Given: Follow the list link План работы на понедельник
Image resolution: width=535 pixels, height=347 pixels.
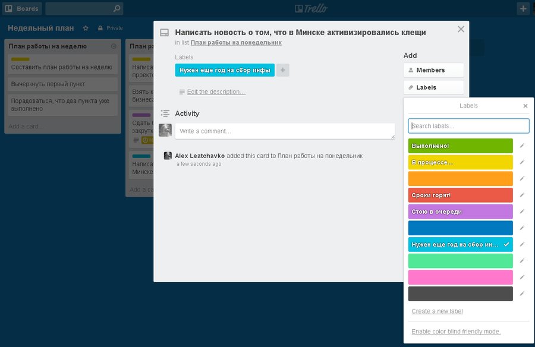Looking at the screenshot, I should pyautogui.click(x=236, y=43).
